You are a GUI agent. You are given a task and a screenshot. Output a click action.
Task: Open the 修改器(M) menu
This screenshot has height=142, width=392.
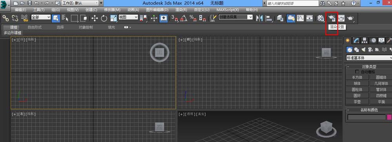point(112,10)
